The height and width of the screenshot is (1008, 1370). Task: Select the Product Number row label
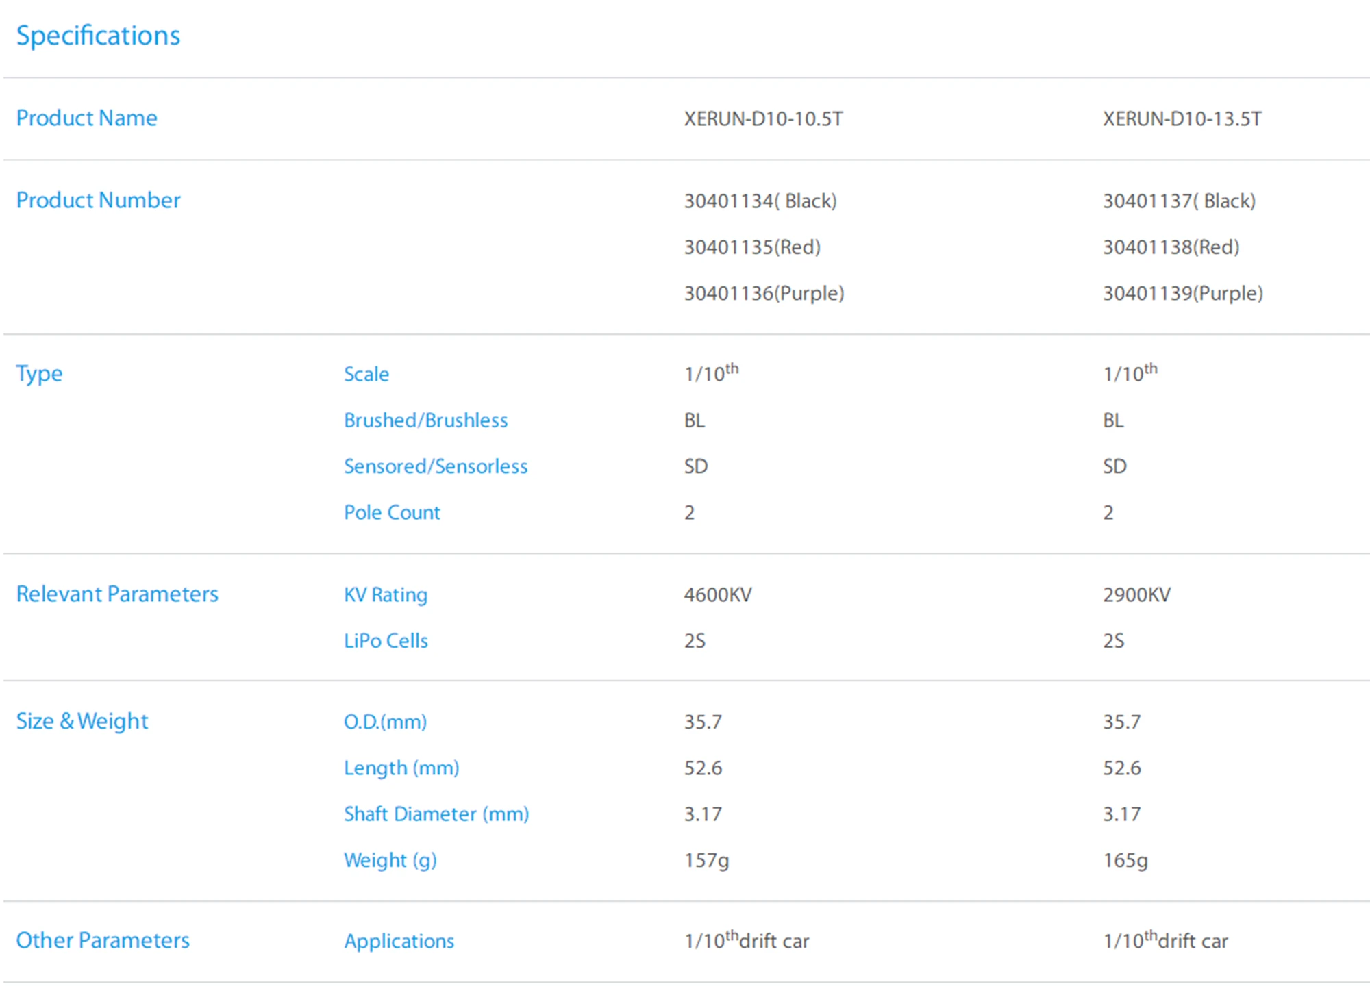click(x=98, y=200)
